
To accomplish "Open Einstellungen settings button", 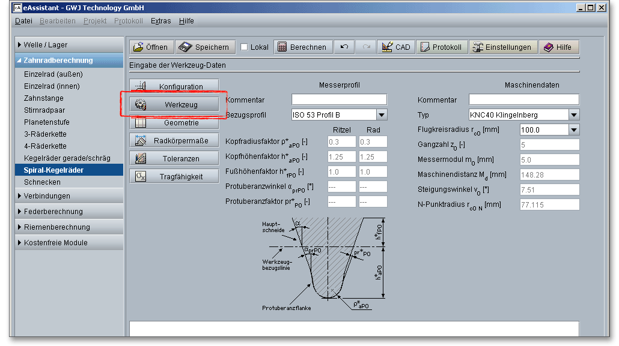I will click(x=502, y=47).
